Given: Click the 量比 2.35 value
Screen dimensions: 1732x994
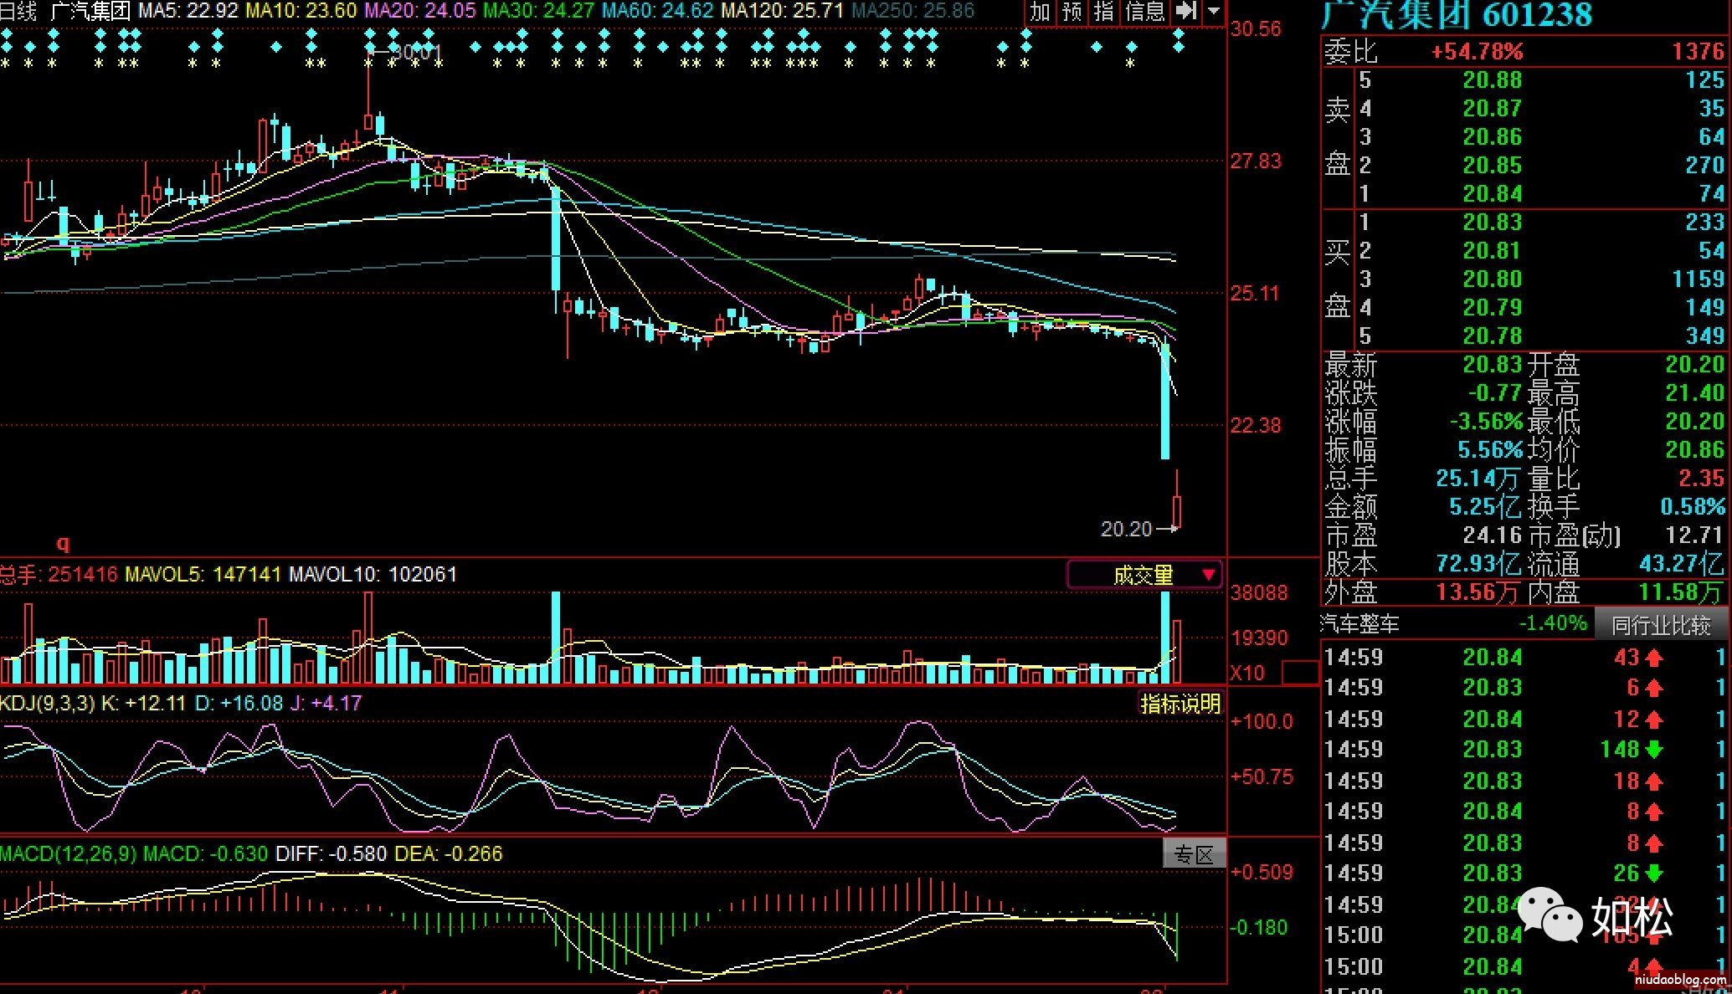Looking at the screenshot, I should (1702, 479).
